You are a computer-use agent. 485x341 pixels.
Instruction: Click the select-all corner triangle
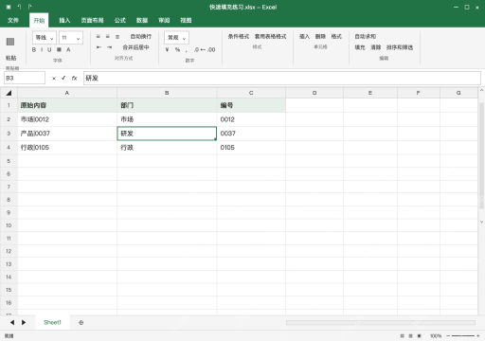[x=9, y=93]
